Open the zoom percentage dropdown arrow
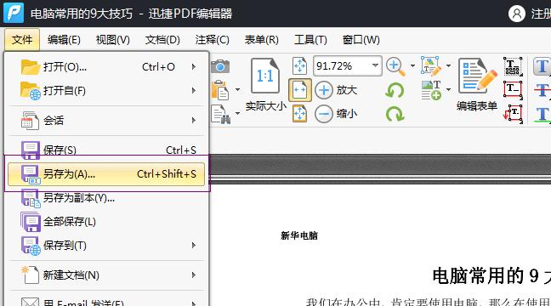 click(375, 65)
